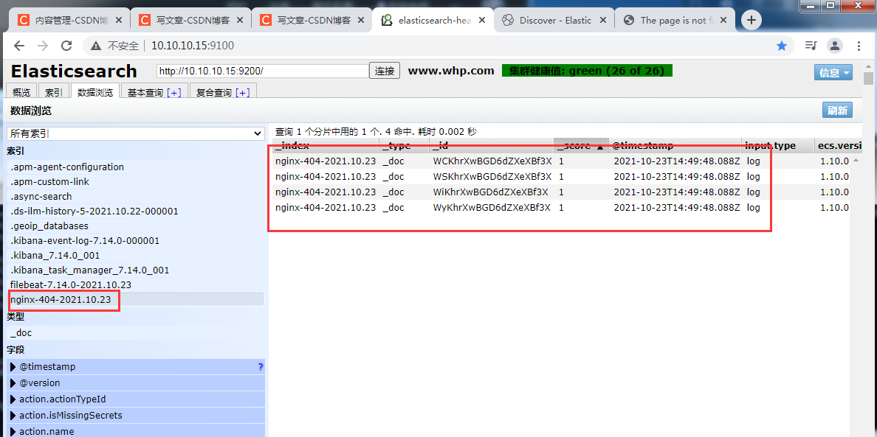Click the browser address bar URL
Viewport: 877px width, 437px height.
pos(193,46)
